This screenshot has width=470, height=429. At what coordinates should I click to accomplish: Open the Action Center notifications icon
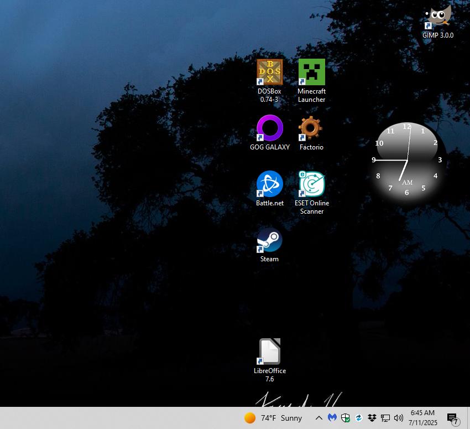[x=453, y=418]
